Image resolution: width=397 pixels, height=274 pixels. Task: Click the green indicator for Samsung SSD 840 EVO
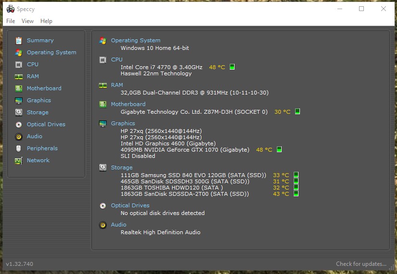click(x=296, y=175)
